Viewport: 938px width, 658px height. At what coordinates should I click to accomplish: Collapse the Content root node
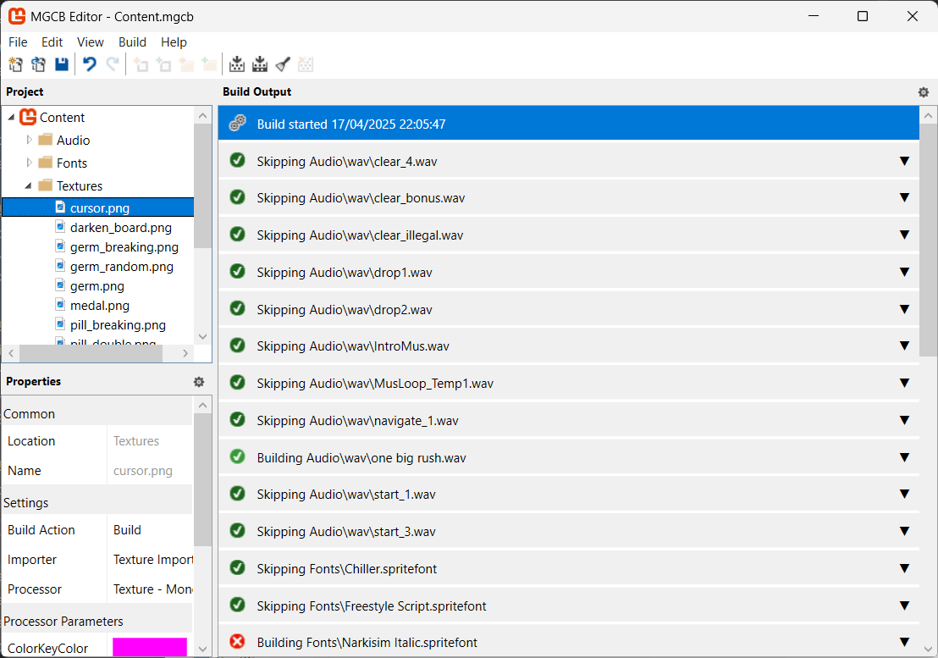(x=11, y=117)
